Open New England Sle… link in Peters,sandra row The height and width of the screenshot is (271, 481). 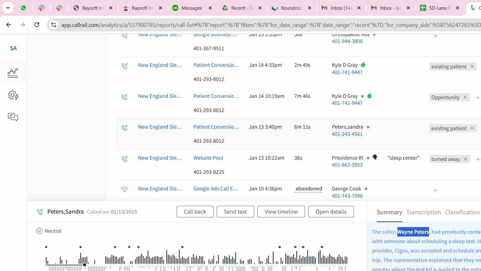coord(160,127)
